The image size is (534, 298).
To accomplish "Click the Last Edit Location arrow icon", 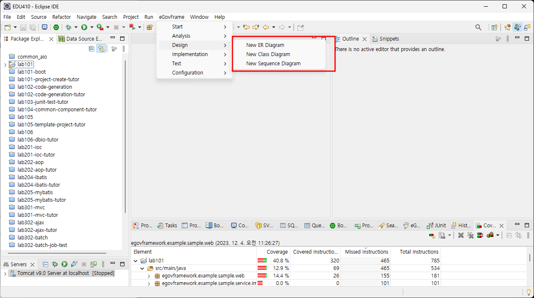I will click(246, 27).
